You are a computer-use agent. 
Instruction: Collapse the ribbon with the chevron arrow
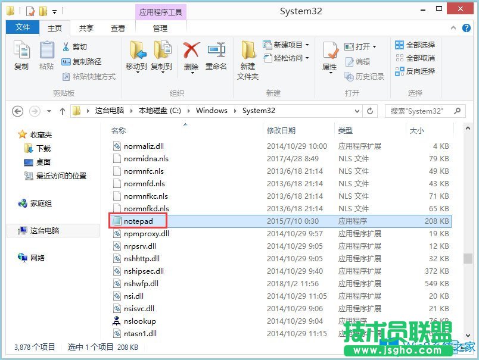[453, 27]
